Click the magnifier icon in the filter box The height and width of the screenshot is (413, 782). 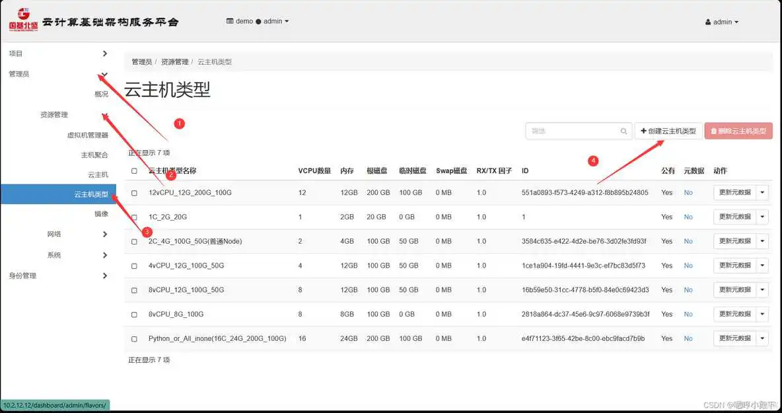click(x=623, y=130)
